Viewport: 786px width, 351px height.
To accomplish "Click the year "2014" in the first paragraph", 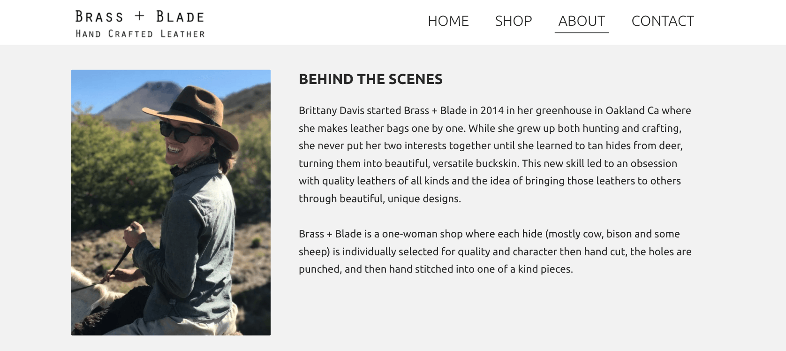I will click(x=491, y=111).
